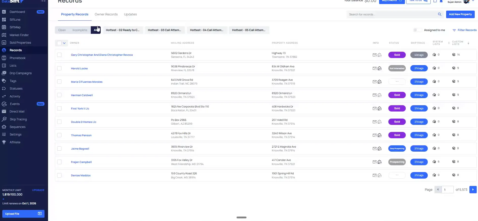Screen dimensions: 478x221
Task: Open the Sequences icon in the sidebar
Action: point(4,127)
